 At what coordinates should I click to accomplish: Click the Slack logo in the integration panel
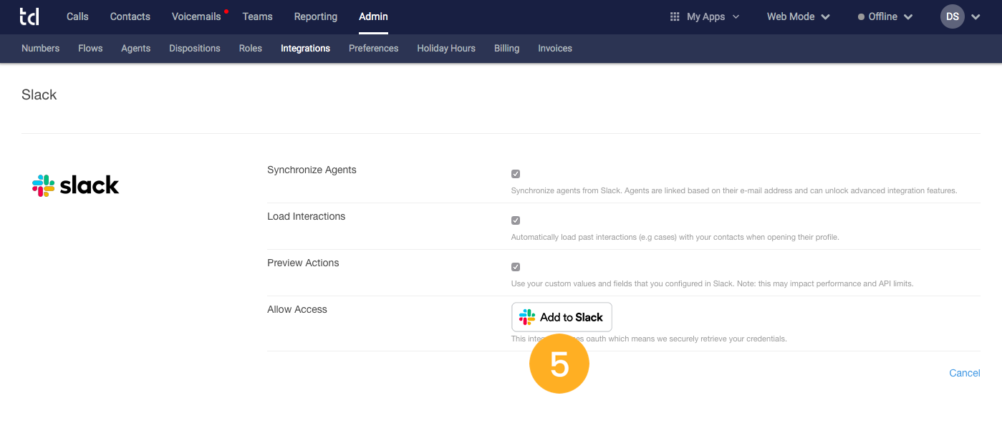click(75, 185)
